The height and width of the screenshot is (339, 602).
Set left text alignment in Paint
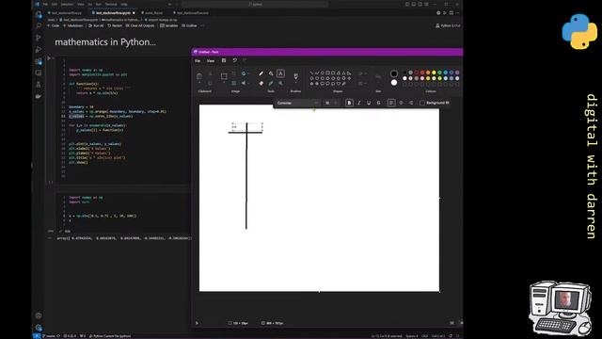(x=391, y=103)
